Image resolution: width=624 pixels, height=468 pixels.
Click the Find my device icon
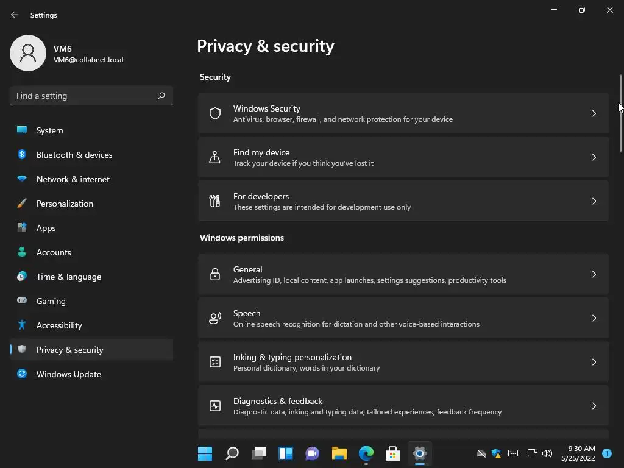click(x=215, y=157)
